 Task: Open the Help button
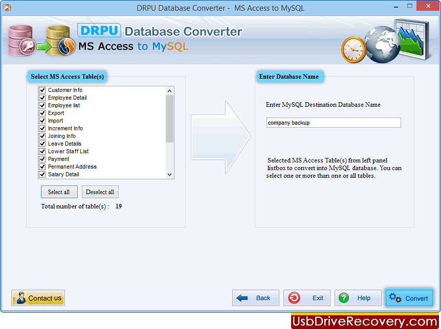pyautogui.click(x=358, y=298)
